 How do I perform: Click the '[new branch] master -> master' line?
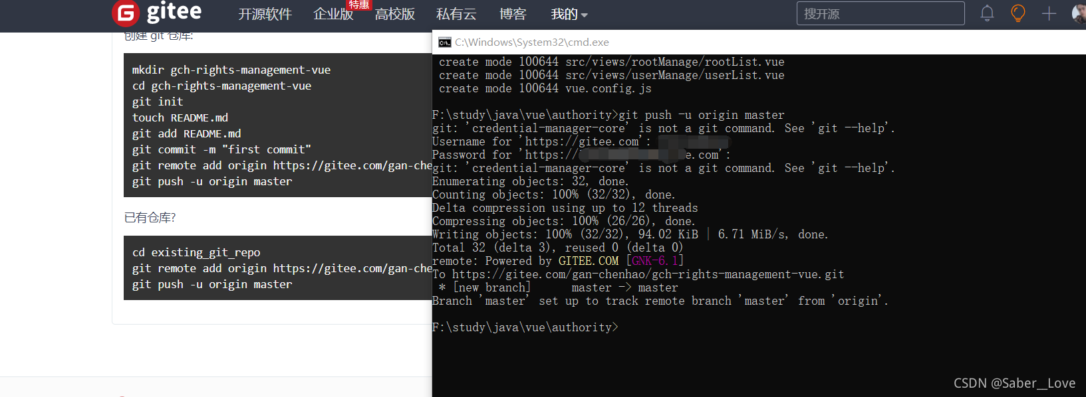559,287
